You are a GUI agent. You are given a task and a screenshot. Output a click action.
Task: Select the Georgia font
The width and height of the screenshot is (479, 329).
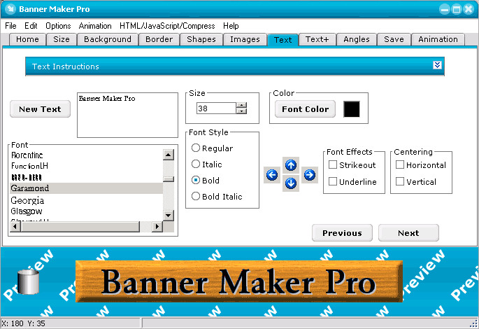tap(87, 201)
